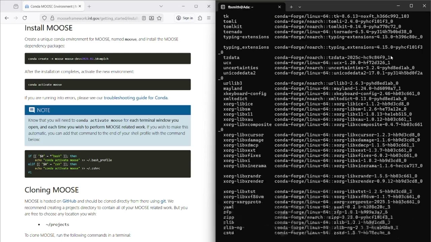Click the ~/projects list item text
431x242 pixels.
(57, 225)
